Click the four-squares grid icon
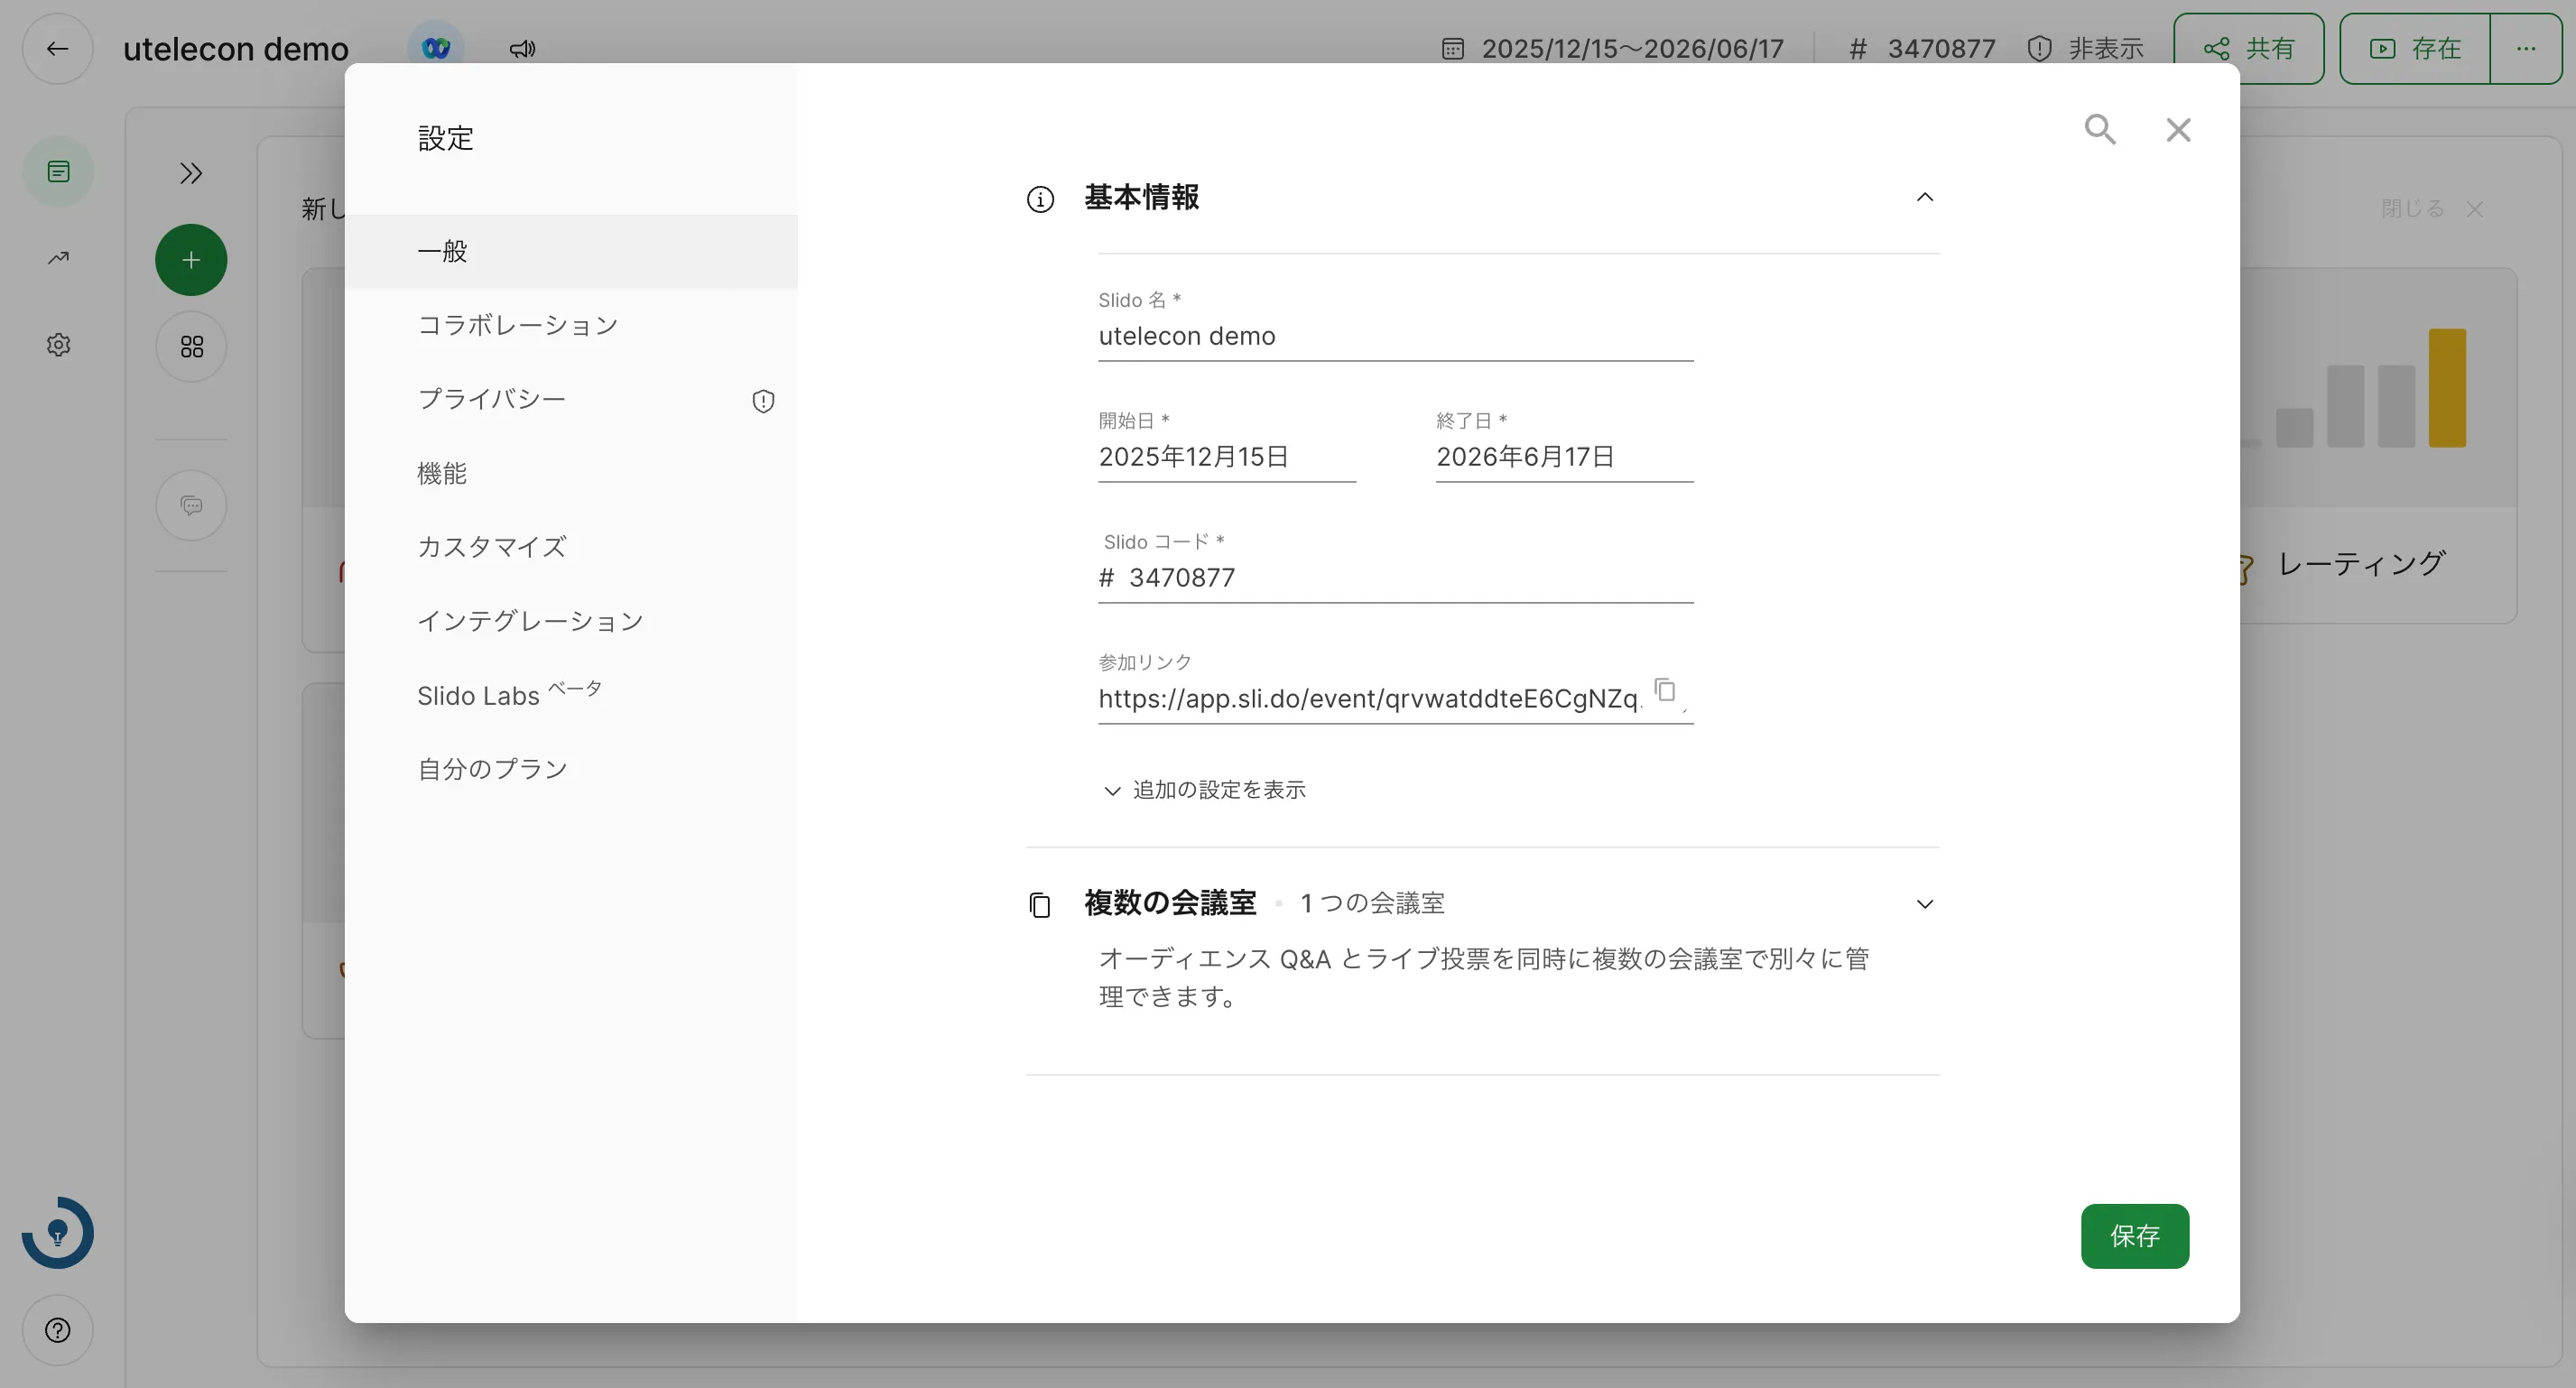 190,347
